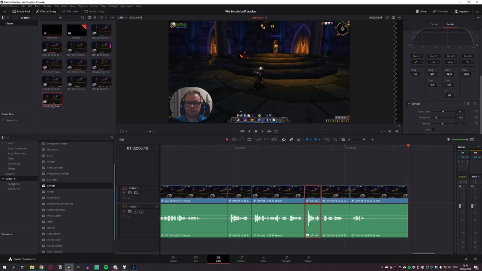Select the Noise Reduction audio effect

pos(56,210)
